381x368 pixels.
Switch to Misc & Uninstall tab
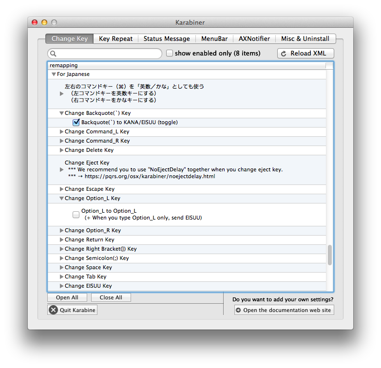(305, 39)
